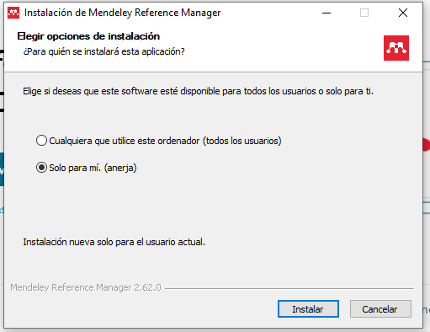Click the 'Solo para mí. (anerja)' label text
The image size is (430, 332).
(x=93, y=168)
